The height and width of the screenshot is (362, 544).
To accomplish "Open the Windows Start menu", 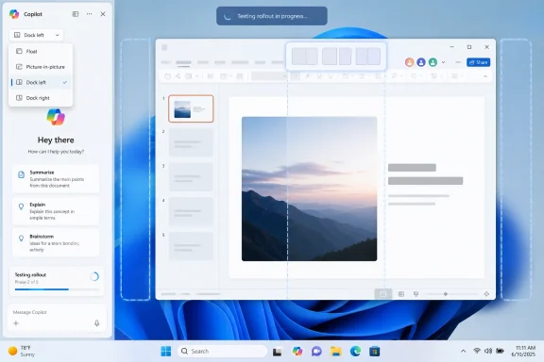I will click(166, 352).
